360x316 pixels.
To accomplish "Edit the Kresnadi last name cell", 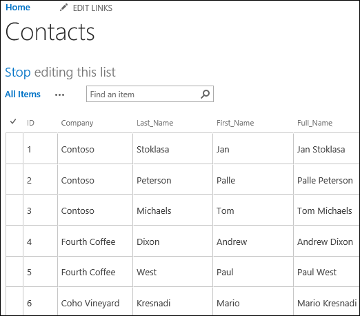I will [173, 302].
